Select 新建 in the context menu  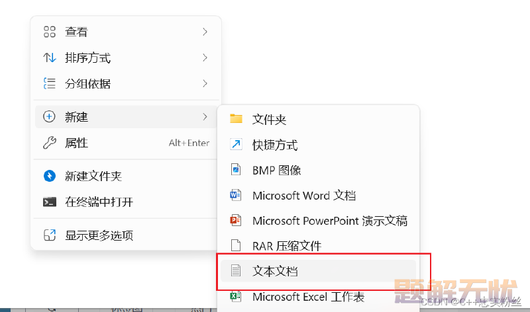(126, 117)
